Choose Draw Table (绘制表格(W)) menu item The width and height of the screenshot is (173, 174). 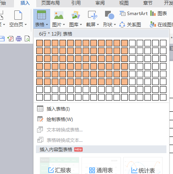(x=101, y=119)
